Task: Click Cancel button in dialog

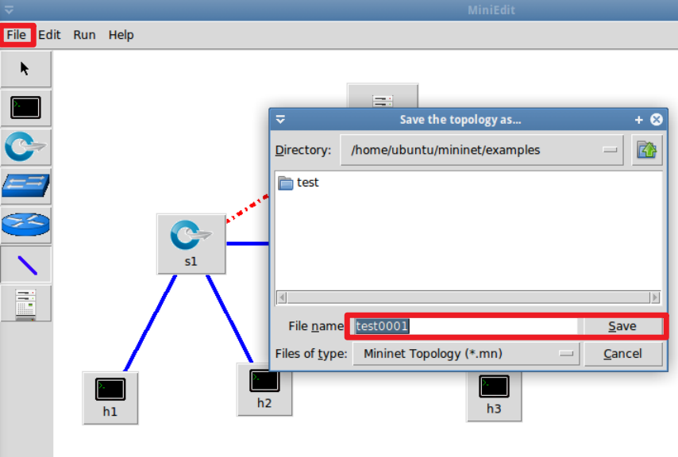Action: 622,354
